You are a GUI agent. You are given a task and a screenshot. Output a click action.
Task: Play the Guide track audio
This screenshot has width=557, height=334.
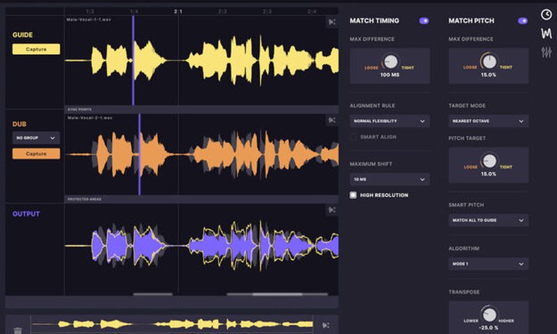(331, 22)
